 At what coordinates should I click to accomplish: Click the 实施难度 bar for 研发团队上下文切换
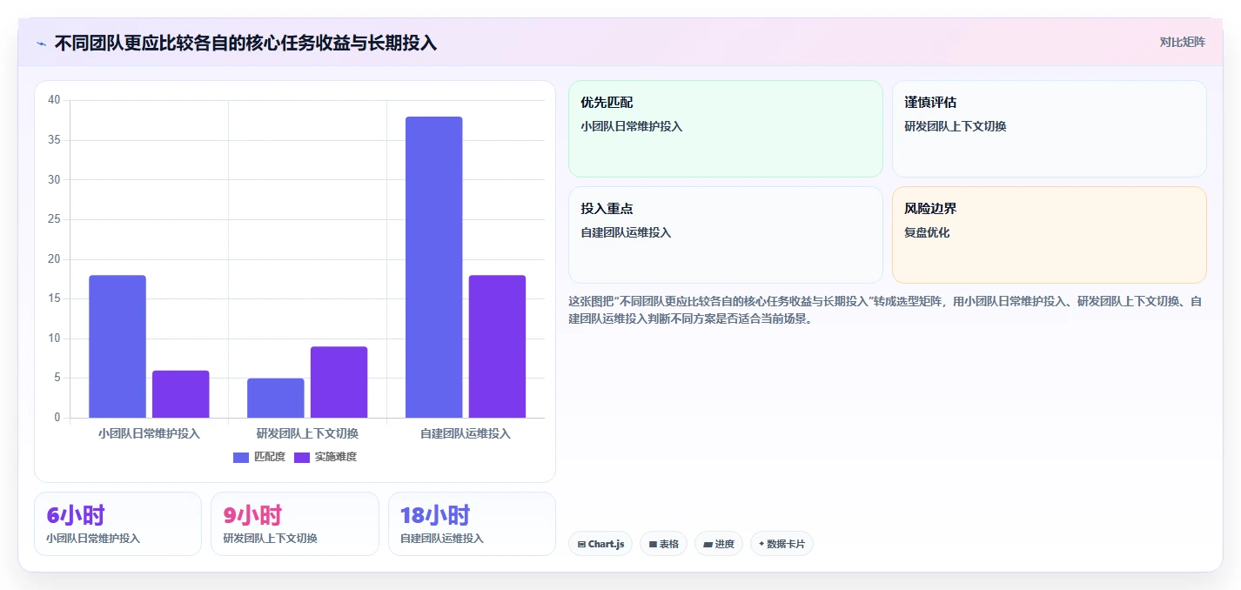pyautogui.click(x=339, y=382)
